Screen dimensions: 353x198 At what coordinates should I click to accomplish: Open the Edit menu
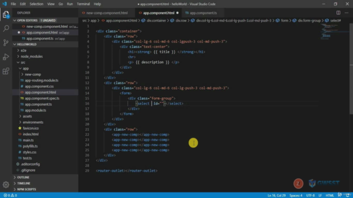point(23,4)
